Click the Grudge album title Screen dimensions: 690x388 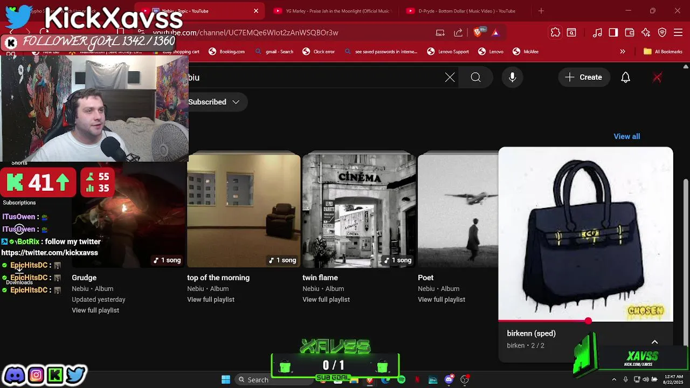tap(84, 278)
